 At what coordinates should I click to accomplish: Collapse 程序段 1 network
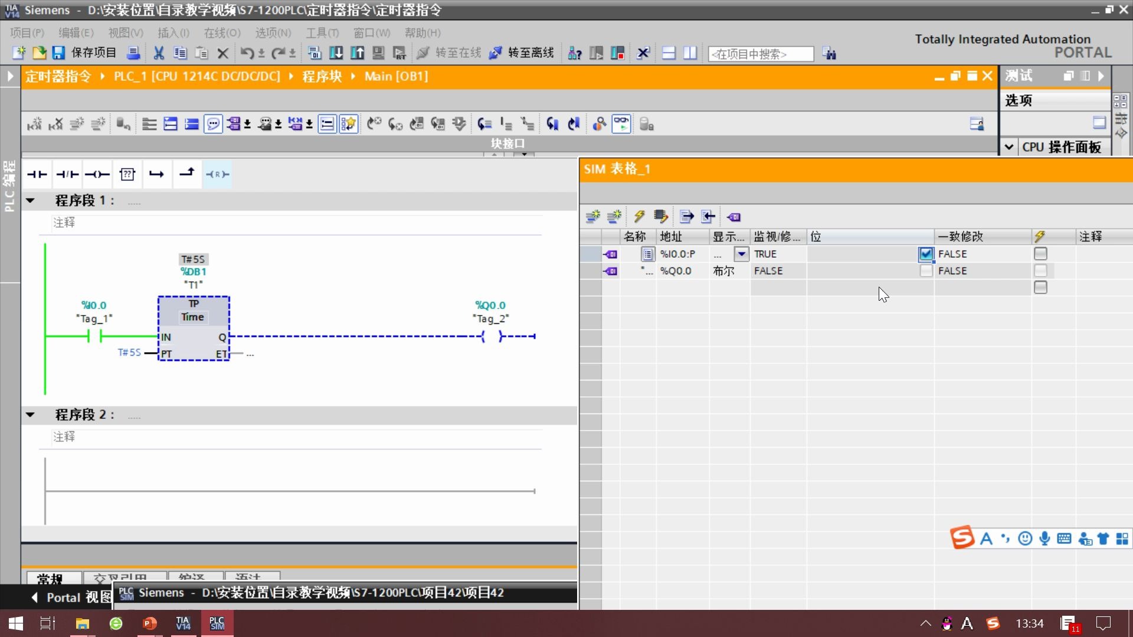click(x=30, y=201)
